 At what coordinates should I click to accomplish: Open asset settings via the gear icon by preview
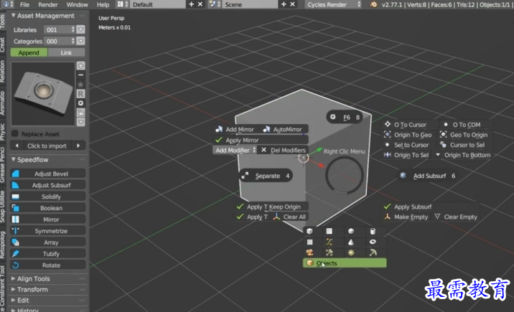click(x=80, y=103)
